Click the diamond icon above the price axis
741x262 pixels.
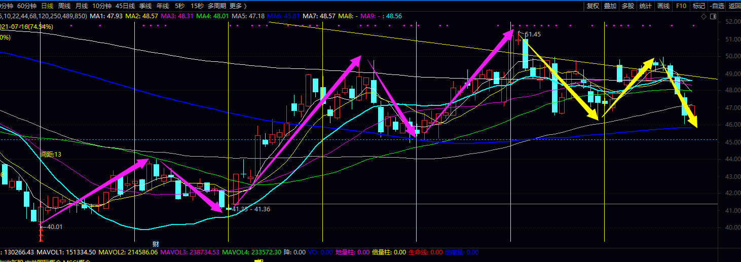click(x=703, y=17)
